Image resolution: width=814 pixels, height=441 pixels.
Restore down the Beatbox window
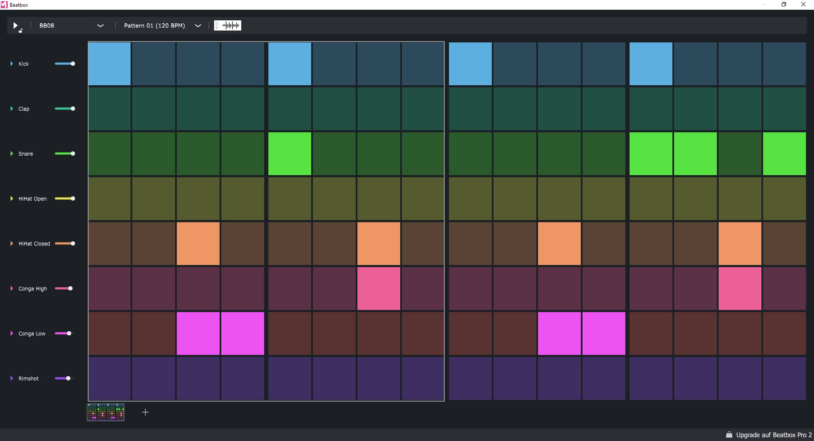(x=784, y=5)
